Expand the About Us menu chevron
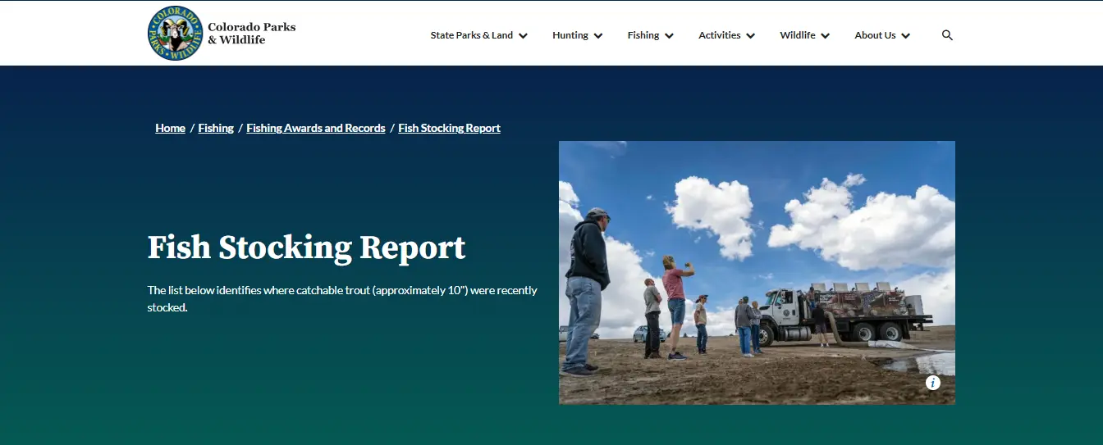The height and width of the screenshot is (445, 1103). tap(905, 36)
